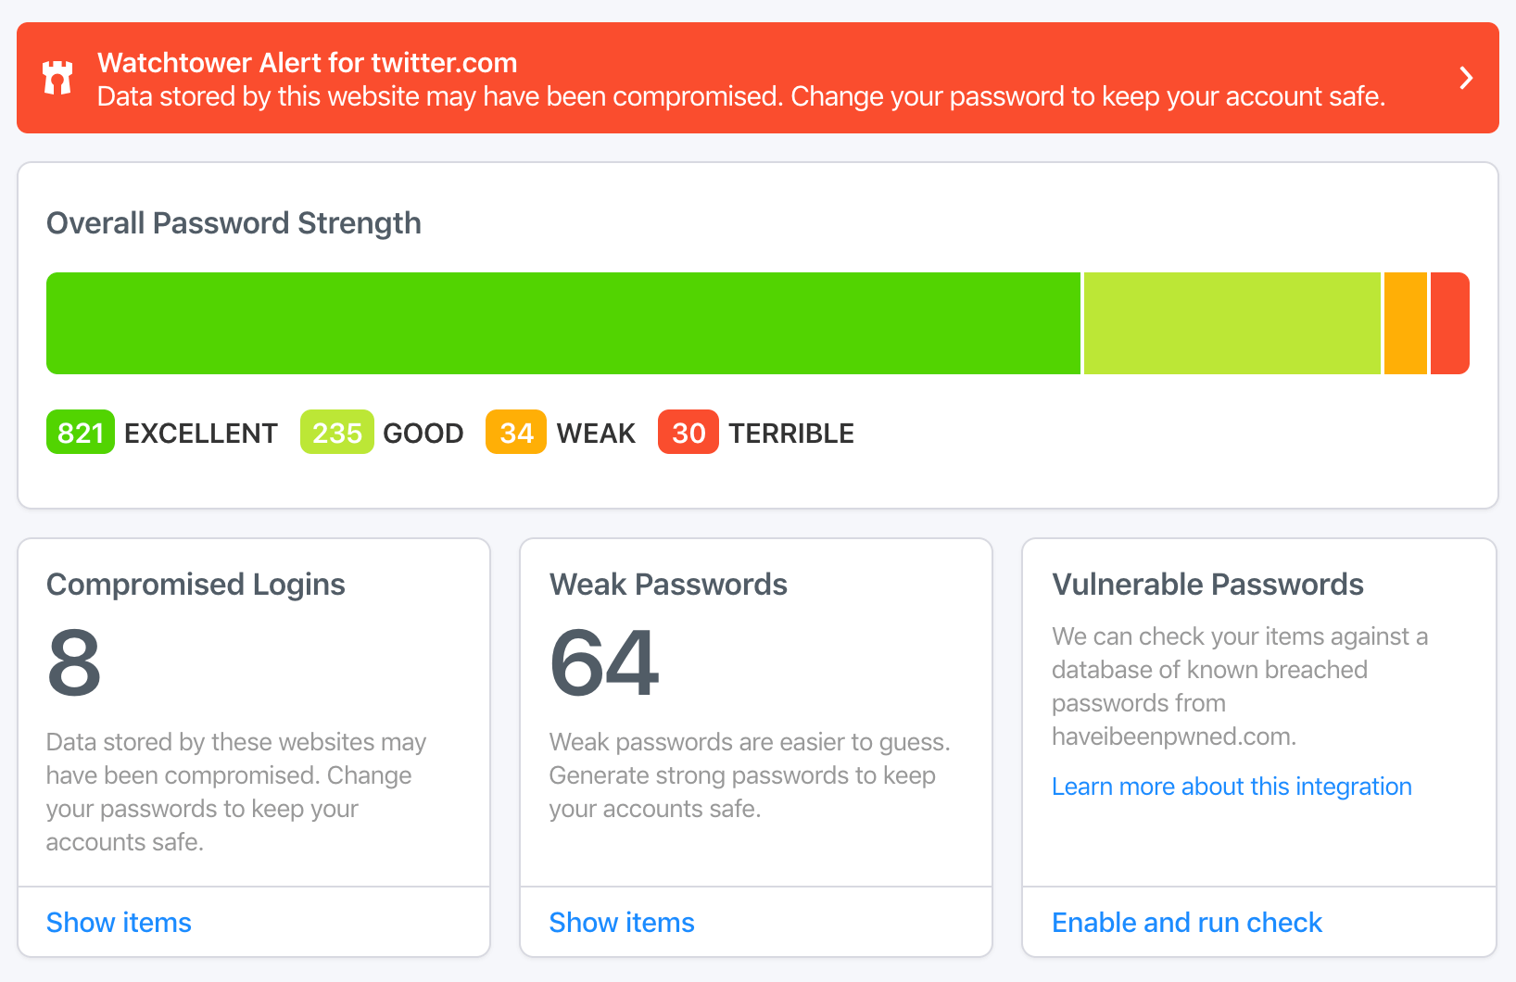This screenshot has height=982, width=1516.
Task: Open Learn more about this integration link
Action: tap(1232, 787)
